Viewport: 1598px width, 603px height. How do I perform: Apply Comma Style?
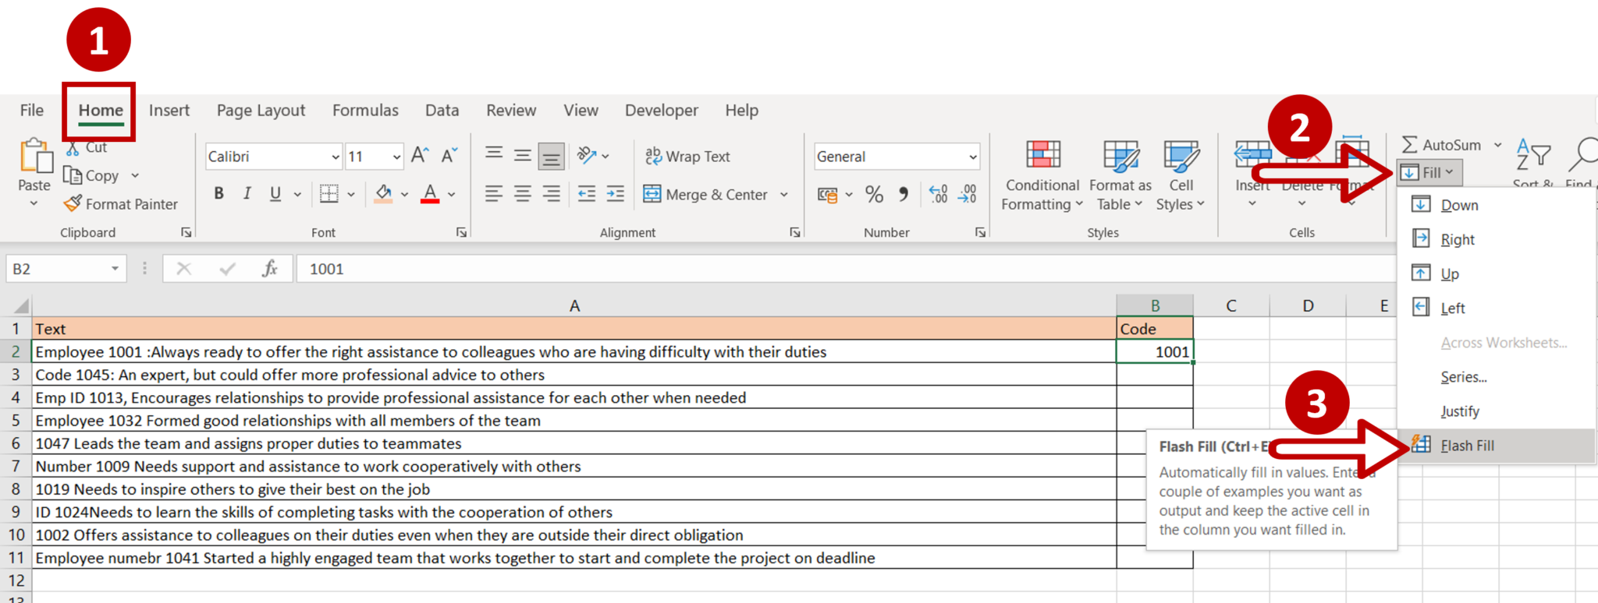point(904,194)
